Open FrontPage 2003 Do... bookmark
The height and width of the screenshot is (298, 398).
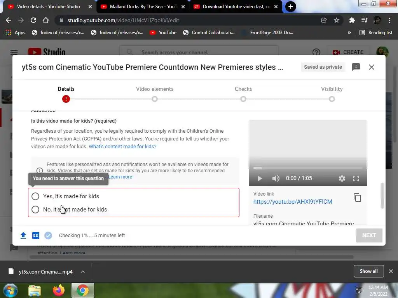pos(268,33)
